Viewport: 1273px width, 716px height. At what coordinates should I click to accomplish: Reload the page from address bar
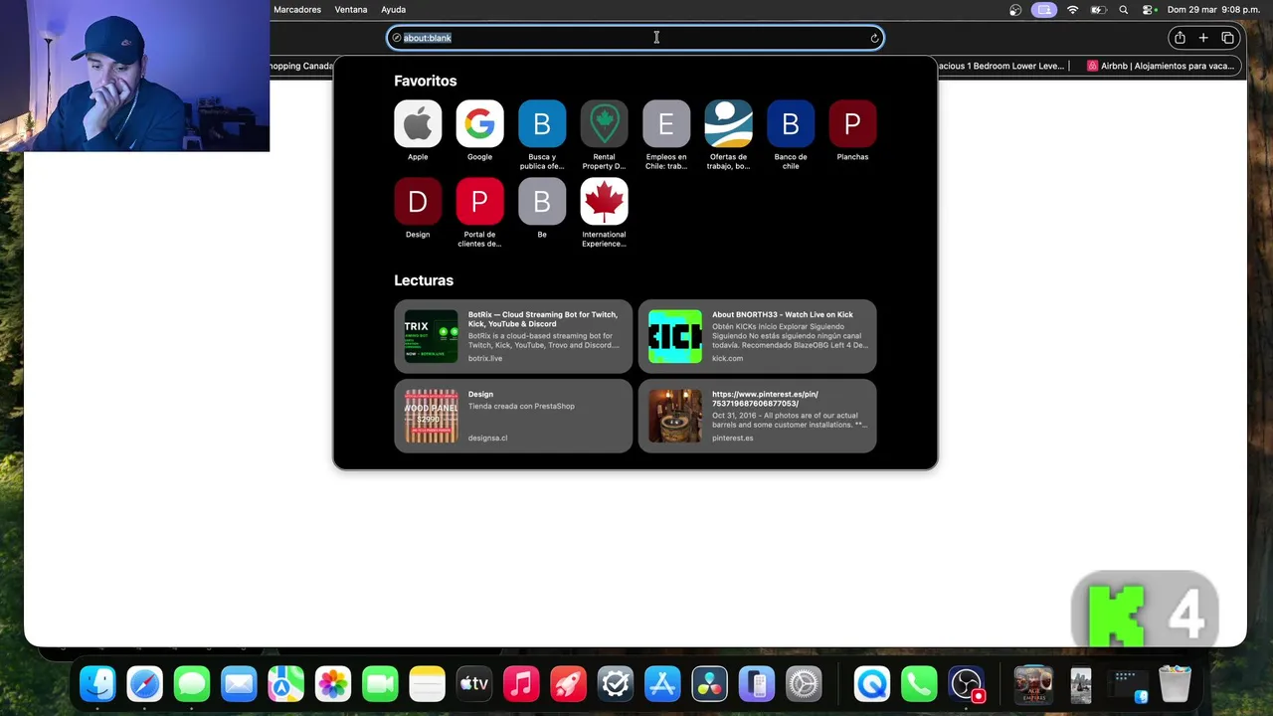(x=874, y=38)
